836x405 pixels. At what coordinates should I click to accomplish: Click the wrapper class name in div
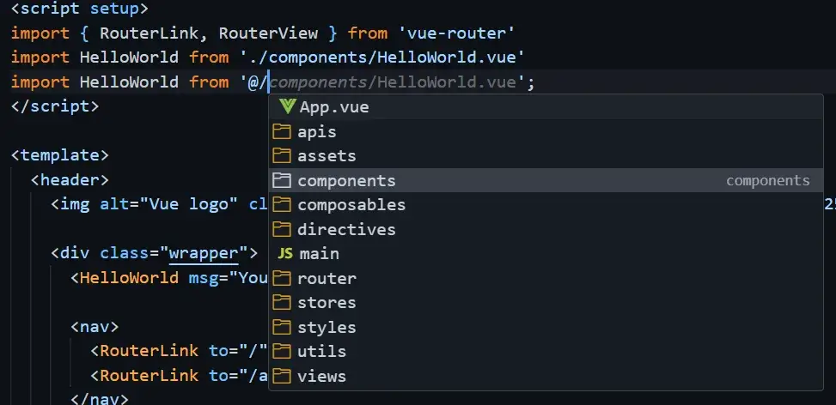pyautogui.click(x=203, y=253)
